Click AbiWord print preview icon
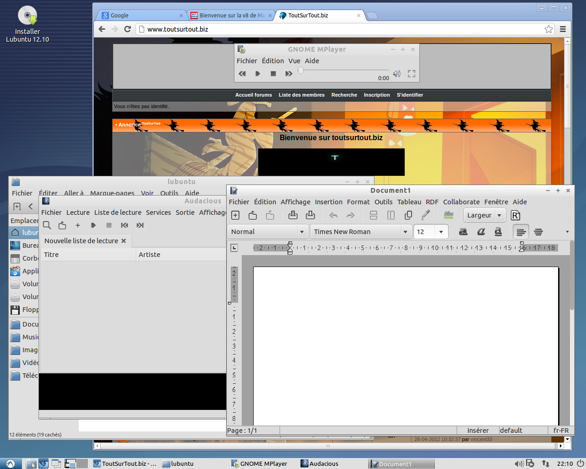Viewport: 586px width, 469px height. pyautogui.click(x=310, y=215)
